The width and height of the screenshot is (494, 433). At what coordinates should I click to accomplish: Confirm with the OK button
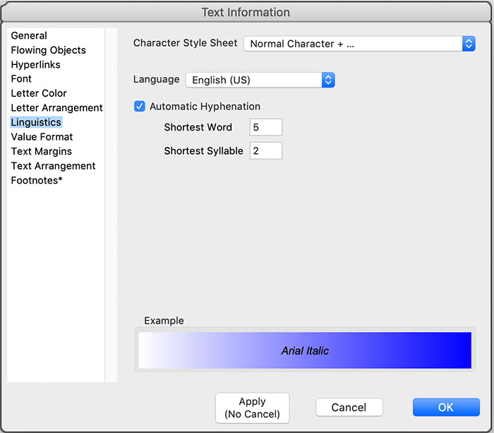[445, 407]
